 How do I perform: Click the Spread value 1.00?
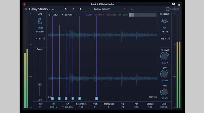tap(150, 107)
